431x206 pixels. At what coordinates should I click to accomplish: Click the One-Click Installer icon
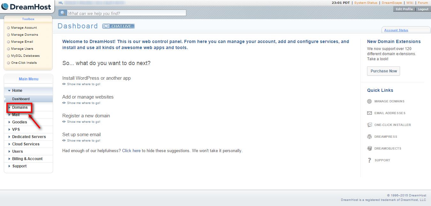click(x=369, y=125)
